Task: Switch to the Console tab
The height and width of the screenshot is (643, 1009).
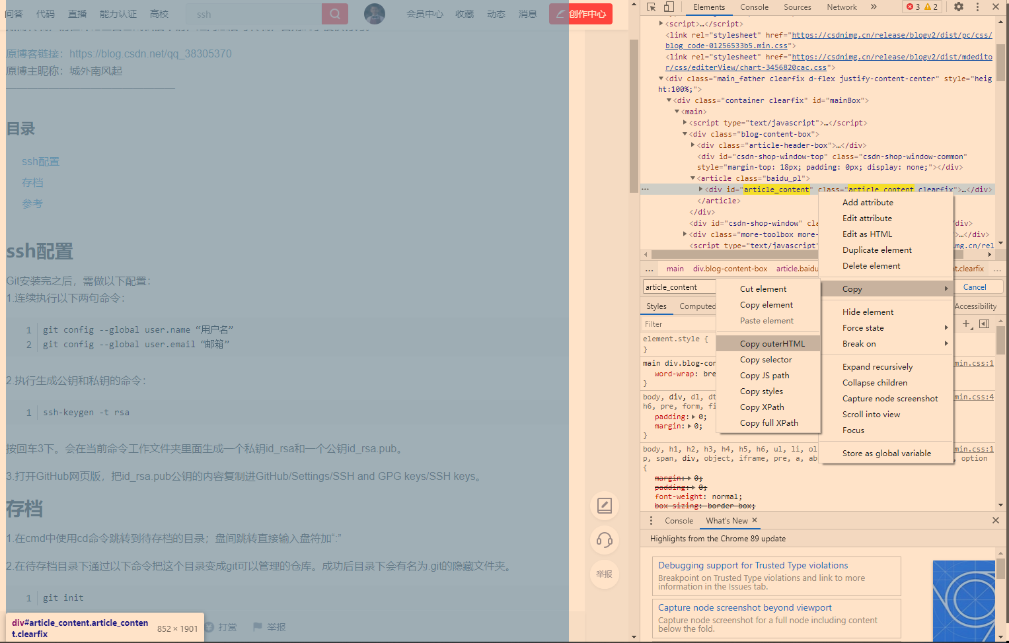Action: 754,7
